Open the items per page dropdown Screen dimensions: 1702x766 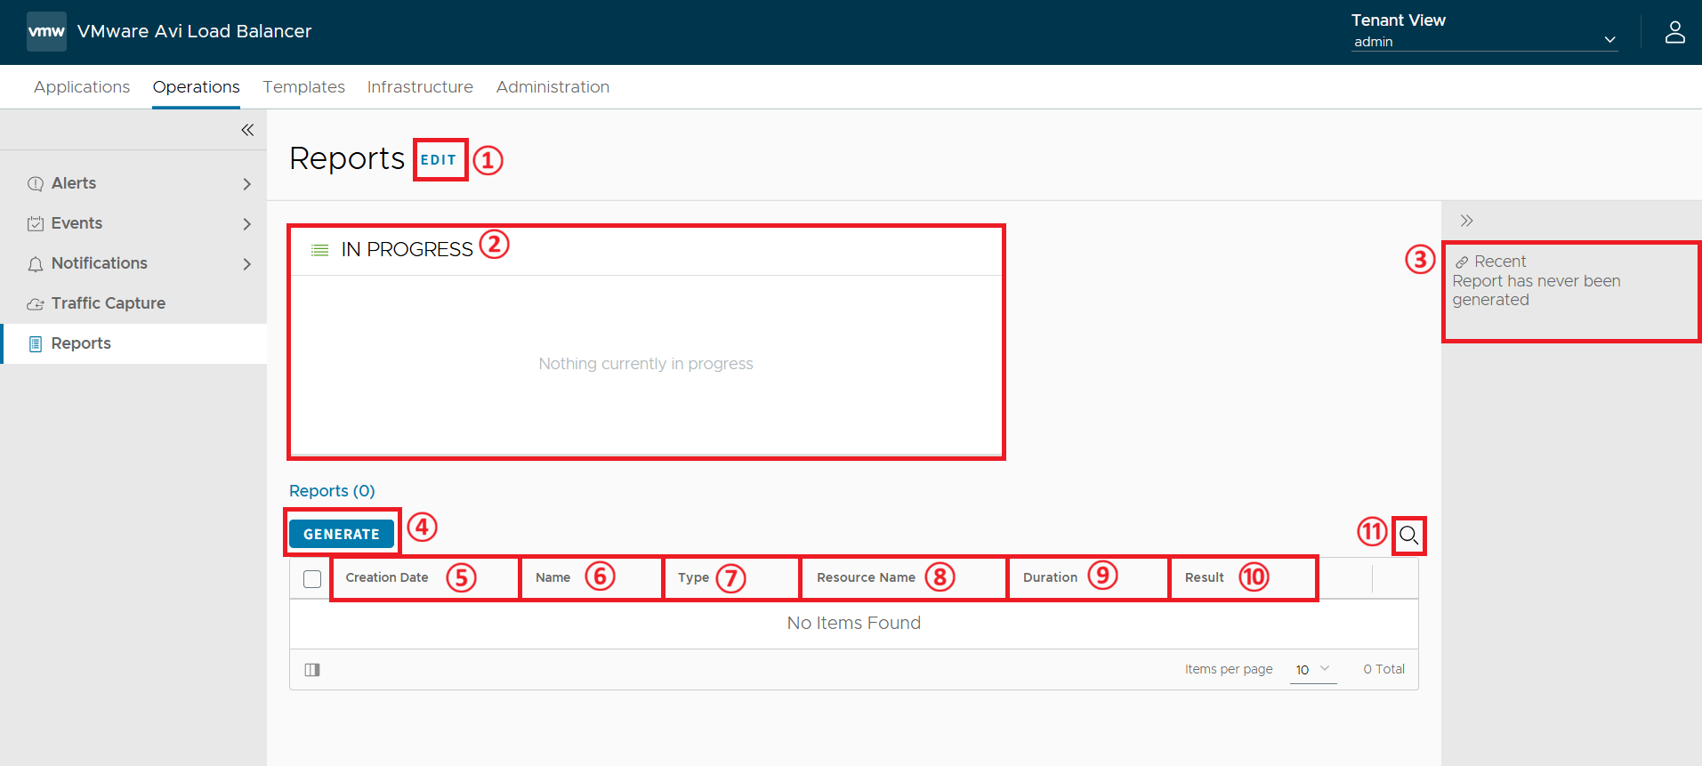[1313, 670]
